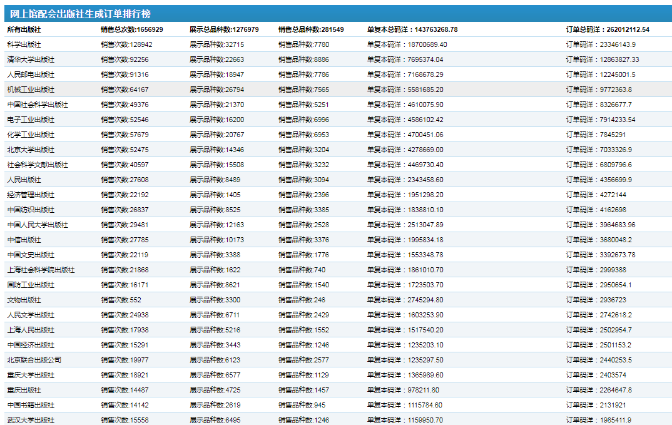The width and height of the screenshot is (672, 425).
Task: Select the 电子工业出版社 publisher name
Action: (31, 120)
